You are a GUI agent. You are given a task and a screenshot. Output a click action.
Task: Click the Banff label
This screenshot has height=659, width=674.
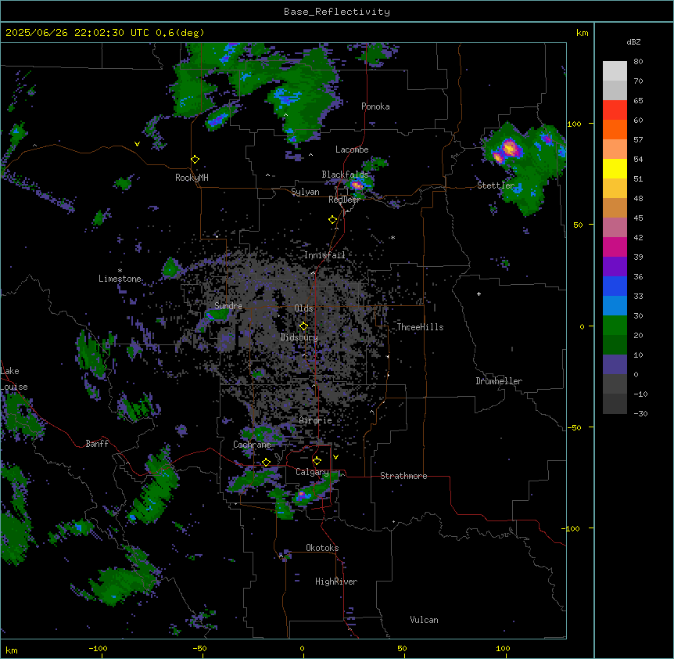coord(97,444)
